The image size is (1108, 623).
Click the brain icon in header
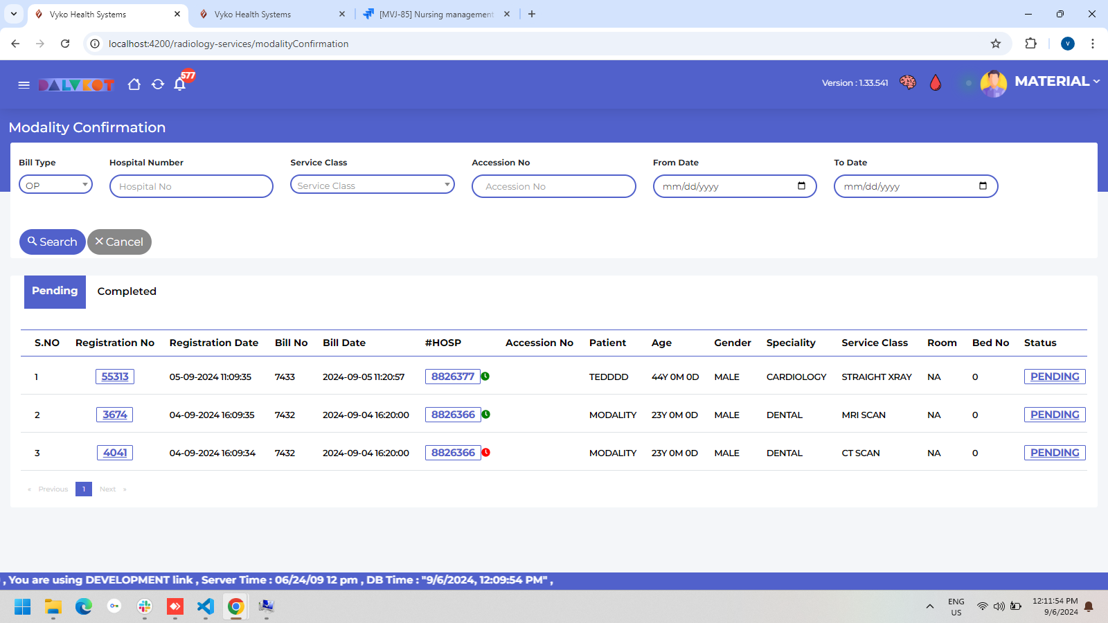[907, 82]
